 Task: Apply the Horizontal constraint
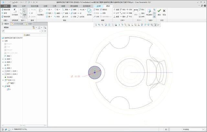[116, 13]
